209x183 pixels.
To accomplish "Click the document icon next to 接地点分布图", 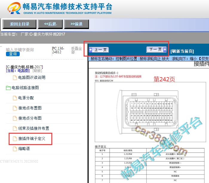I will tap(15, 118).
